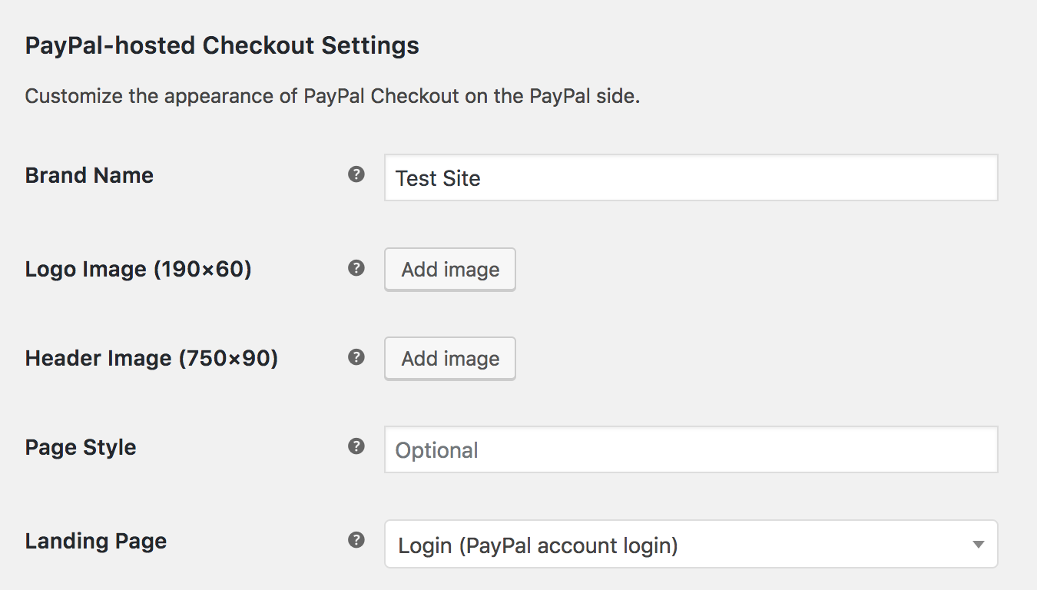Show the Landing Page help icon

[356, 540]
